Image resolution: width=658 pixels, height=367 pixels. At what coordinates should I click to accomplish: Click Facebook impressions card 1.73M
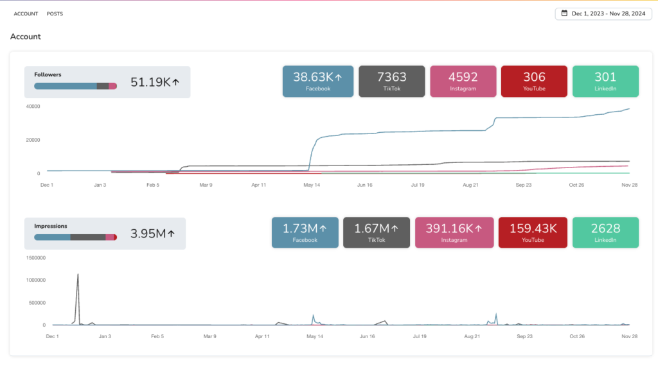305,232
